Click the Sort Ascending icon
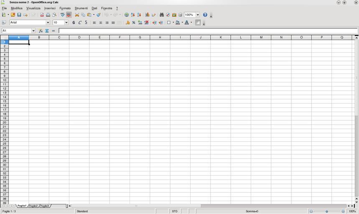 (133, 15)
